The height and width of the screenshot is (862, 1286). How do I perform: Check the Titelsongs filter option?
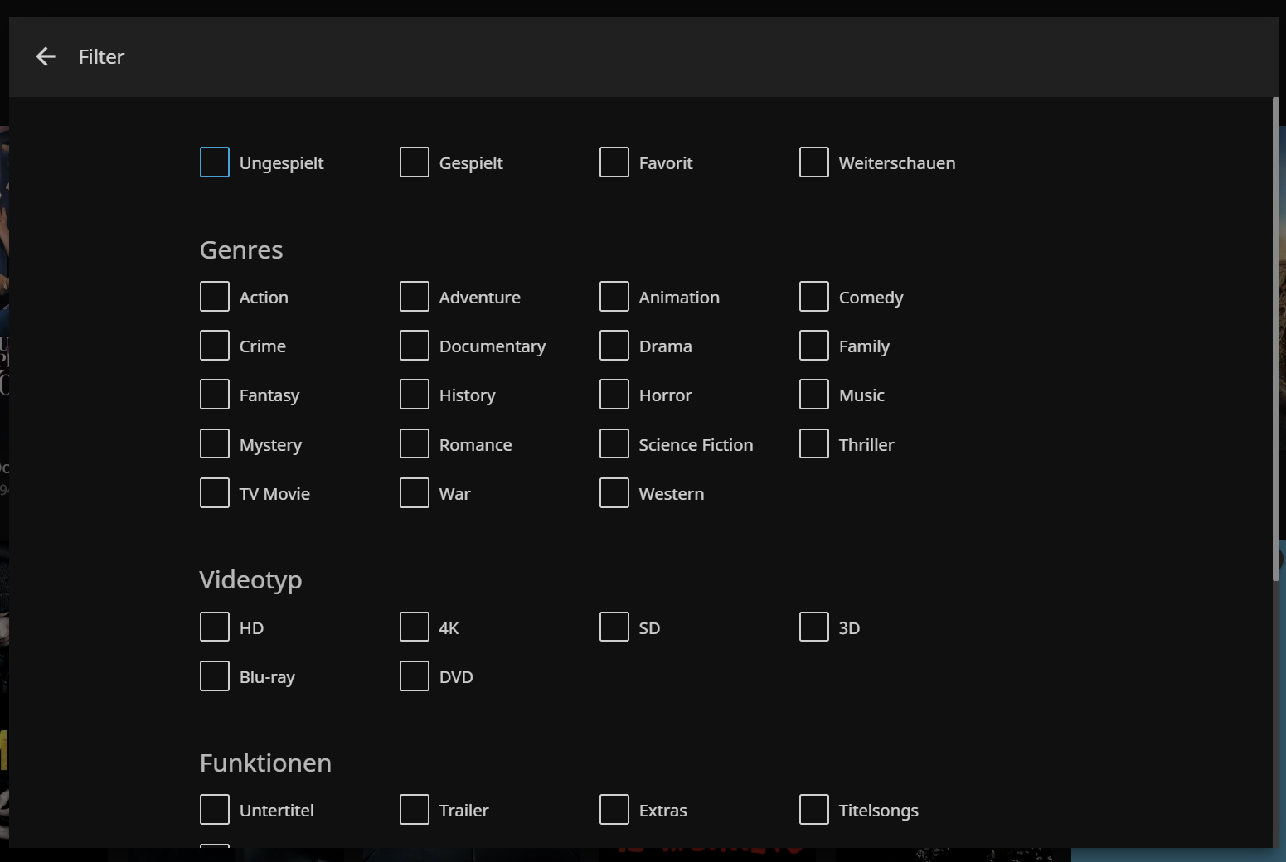click(814, 810)
